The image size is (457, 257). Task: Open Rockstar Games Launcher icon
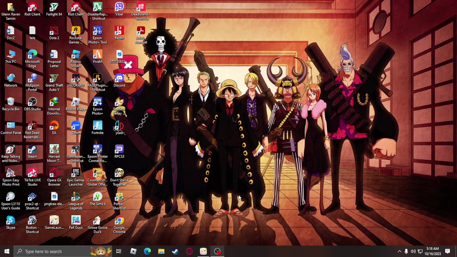(x=76, y=35)
